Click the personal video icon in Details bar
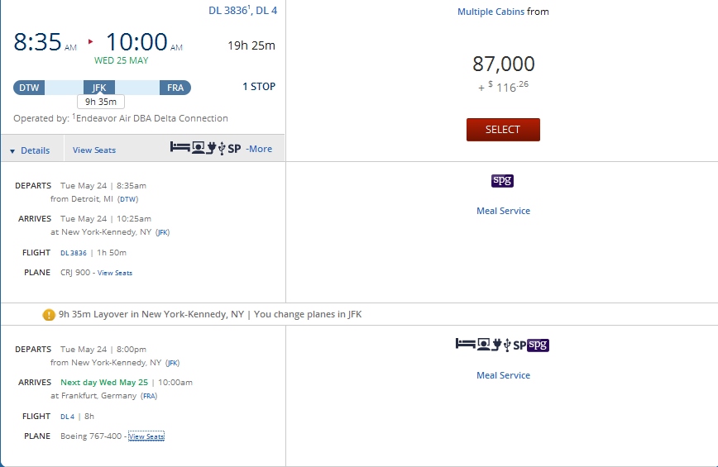The height and width of the screenshot is (467, 718). click(199, 148)
